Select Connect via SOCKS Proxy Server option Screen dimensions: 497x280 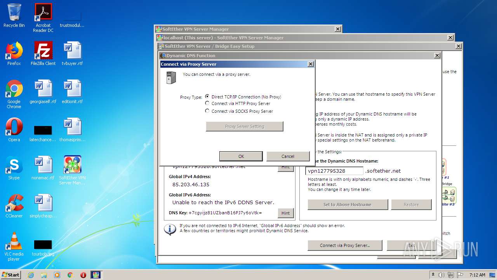tap(239, 111)
